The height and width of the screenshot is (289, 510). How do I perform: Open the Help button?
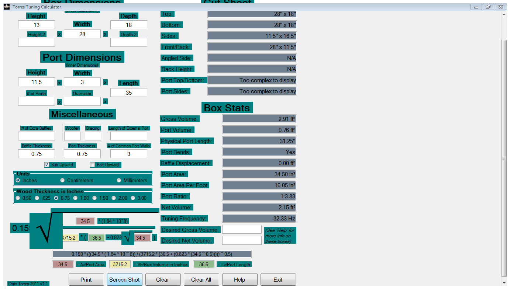240,280
